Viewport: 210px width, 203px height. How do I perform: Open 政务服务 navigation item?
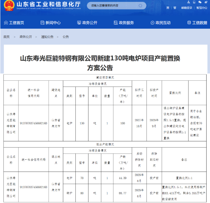(x=124, y=23)
